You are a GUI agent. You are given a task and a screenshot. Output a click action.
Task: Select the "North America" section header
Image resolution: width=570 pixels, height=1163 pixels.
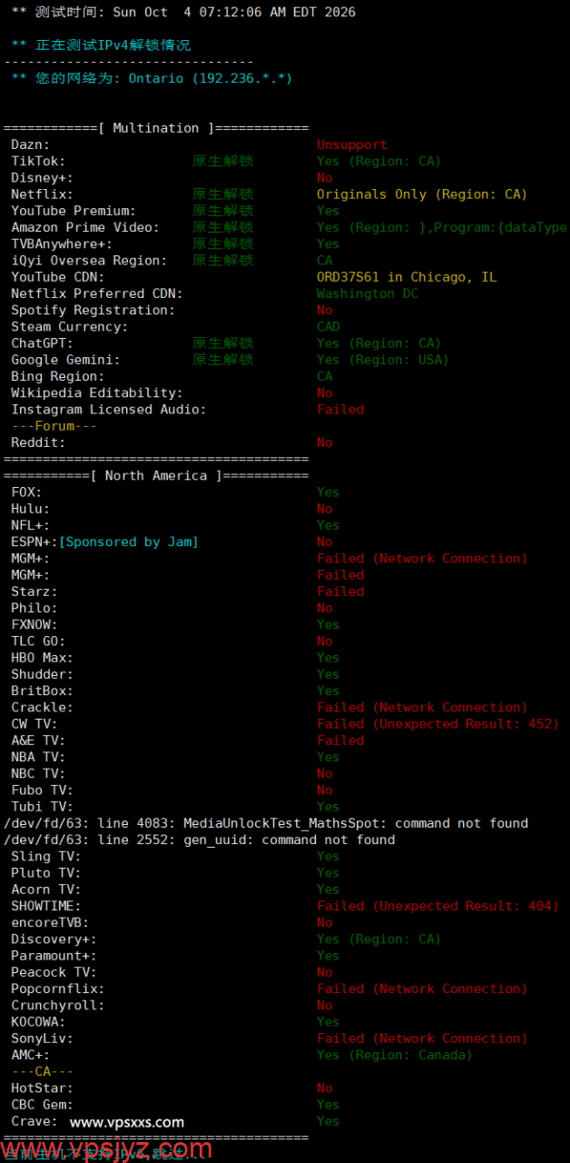[155, 475]
